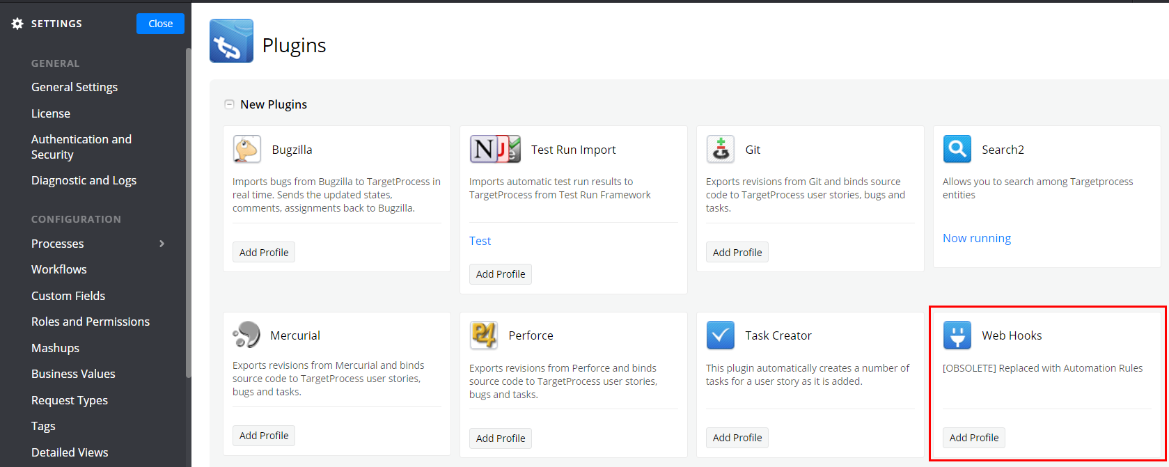Viewport: 1169px width, 467px height.
Task: Click the sidebar vertical scrollbar
Action: (188, 212)
